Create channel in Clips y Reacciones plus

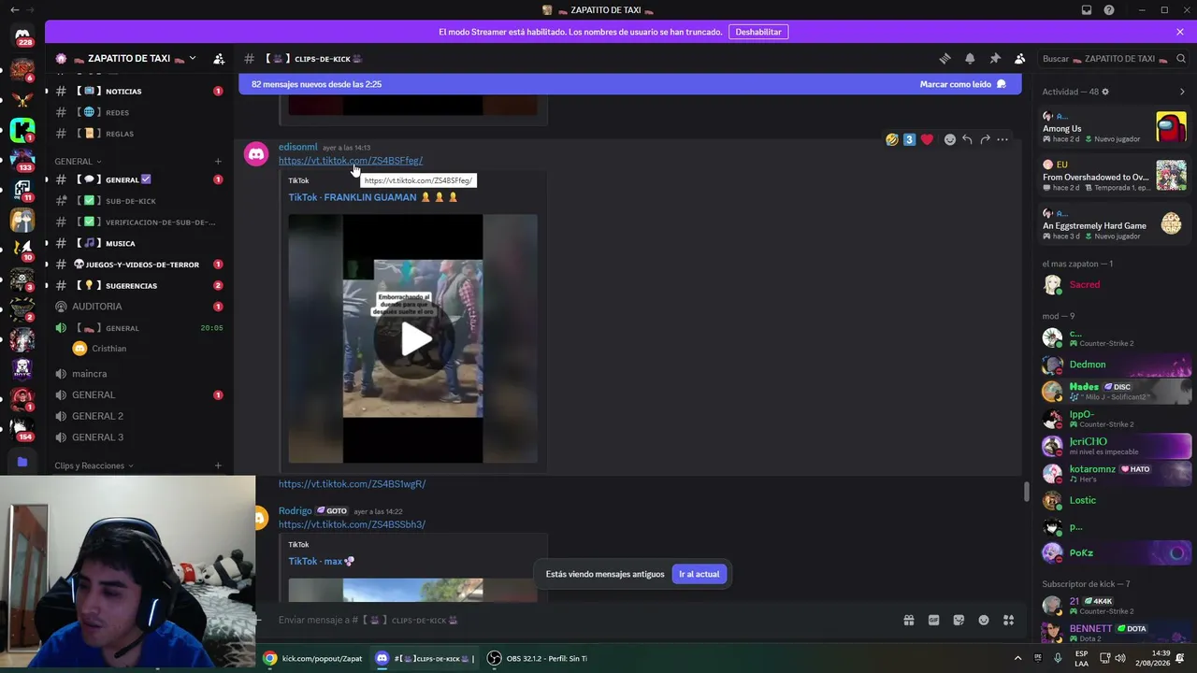tap(218, 465)
